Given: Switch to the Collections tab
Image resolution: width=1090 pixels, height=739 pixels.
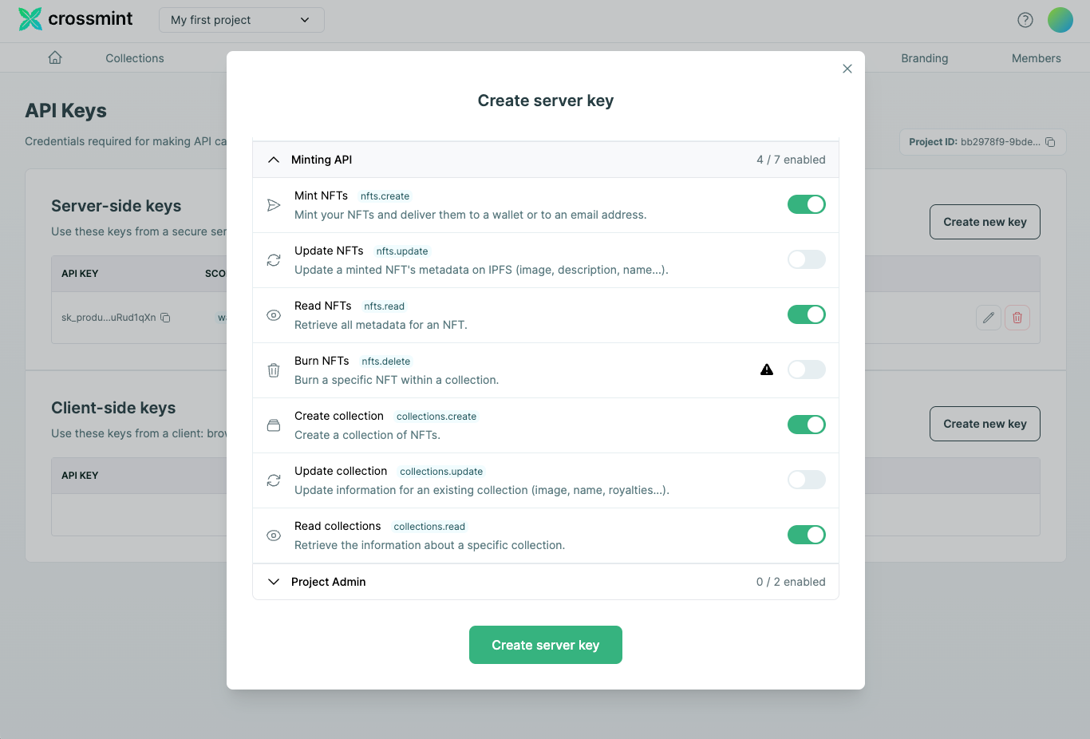Looking at the screenshot, I should click(135, 58).
